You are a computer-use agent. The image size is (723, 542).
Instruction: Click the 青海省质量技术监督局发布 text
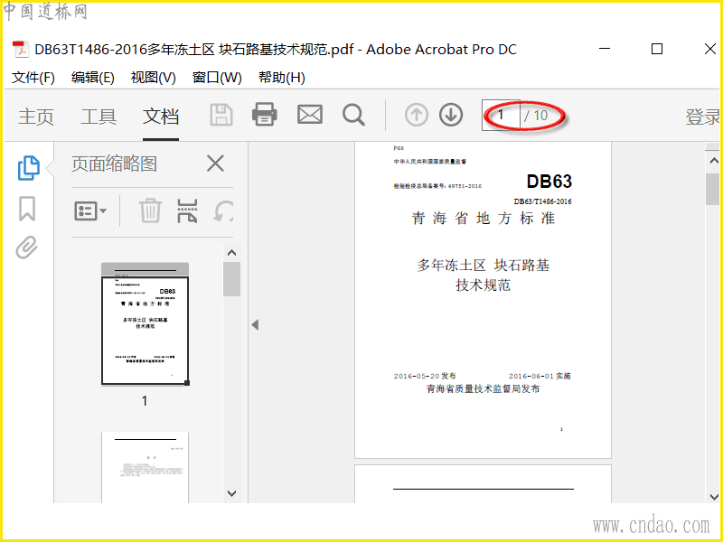[483, 388]
